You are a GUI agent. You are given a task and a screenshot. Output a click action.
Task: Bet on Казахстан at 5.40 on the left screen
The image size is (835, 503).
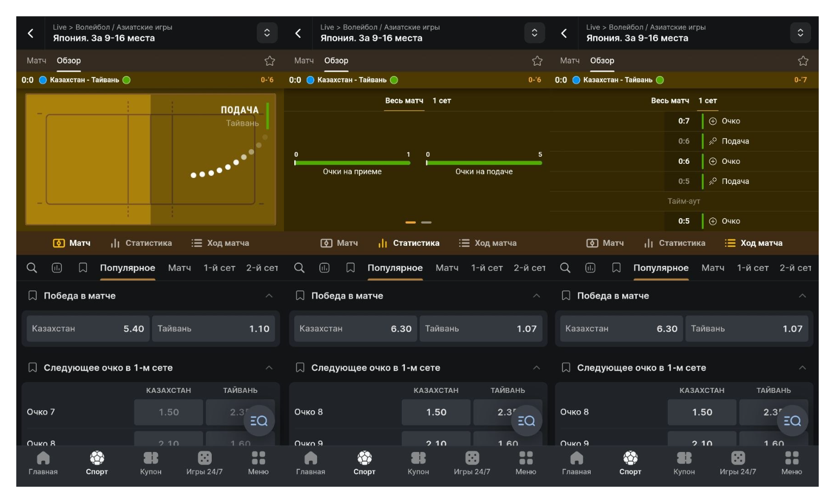pos(88,329)
